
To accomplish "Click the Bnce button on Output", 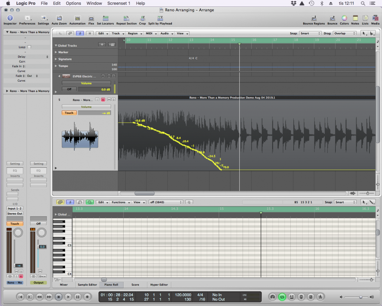I will point(42,276).
